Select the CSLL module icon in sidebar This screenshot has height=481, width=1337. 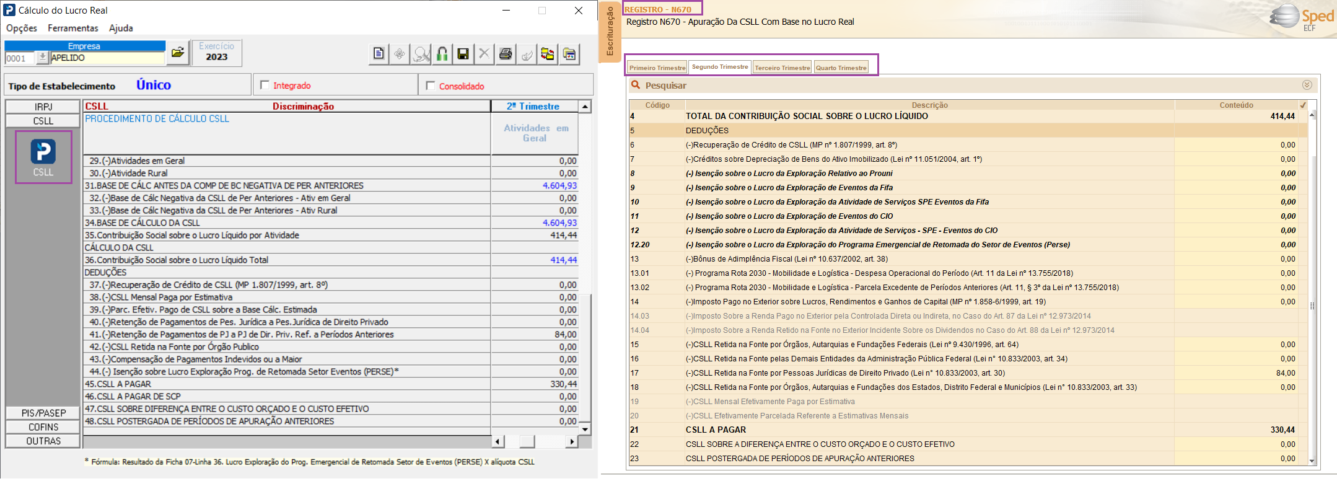43,157
